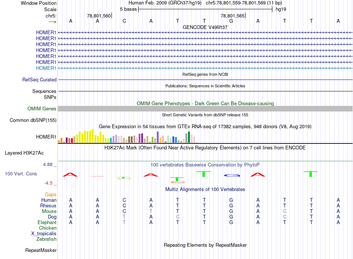Click the X_tropicalis species label
This screenshot has height=259, width=353.
[44, 234]
